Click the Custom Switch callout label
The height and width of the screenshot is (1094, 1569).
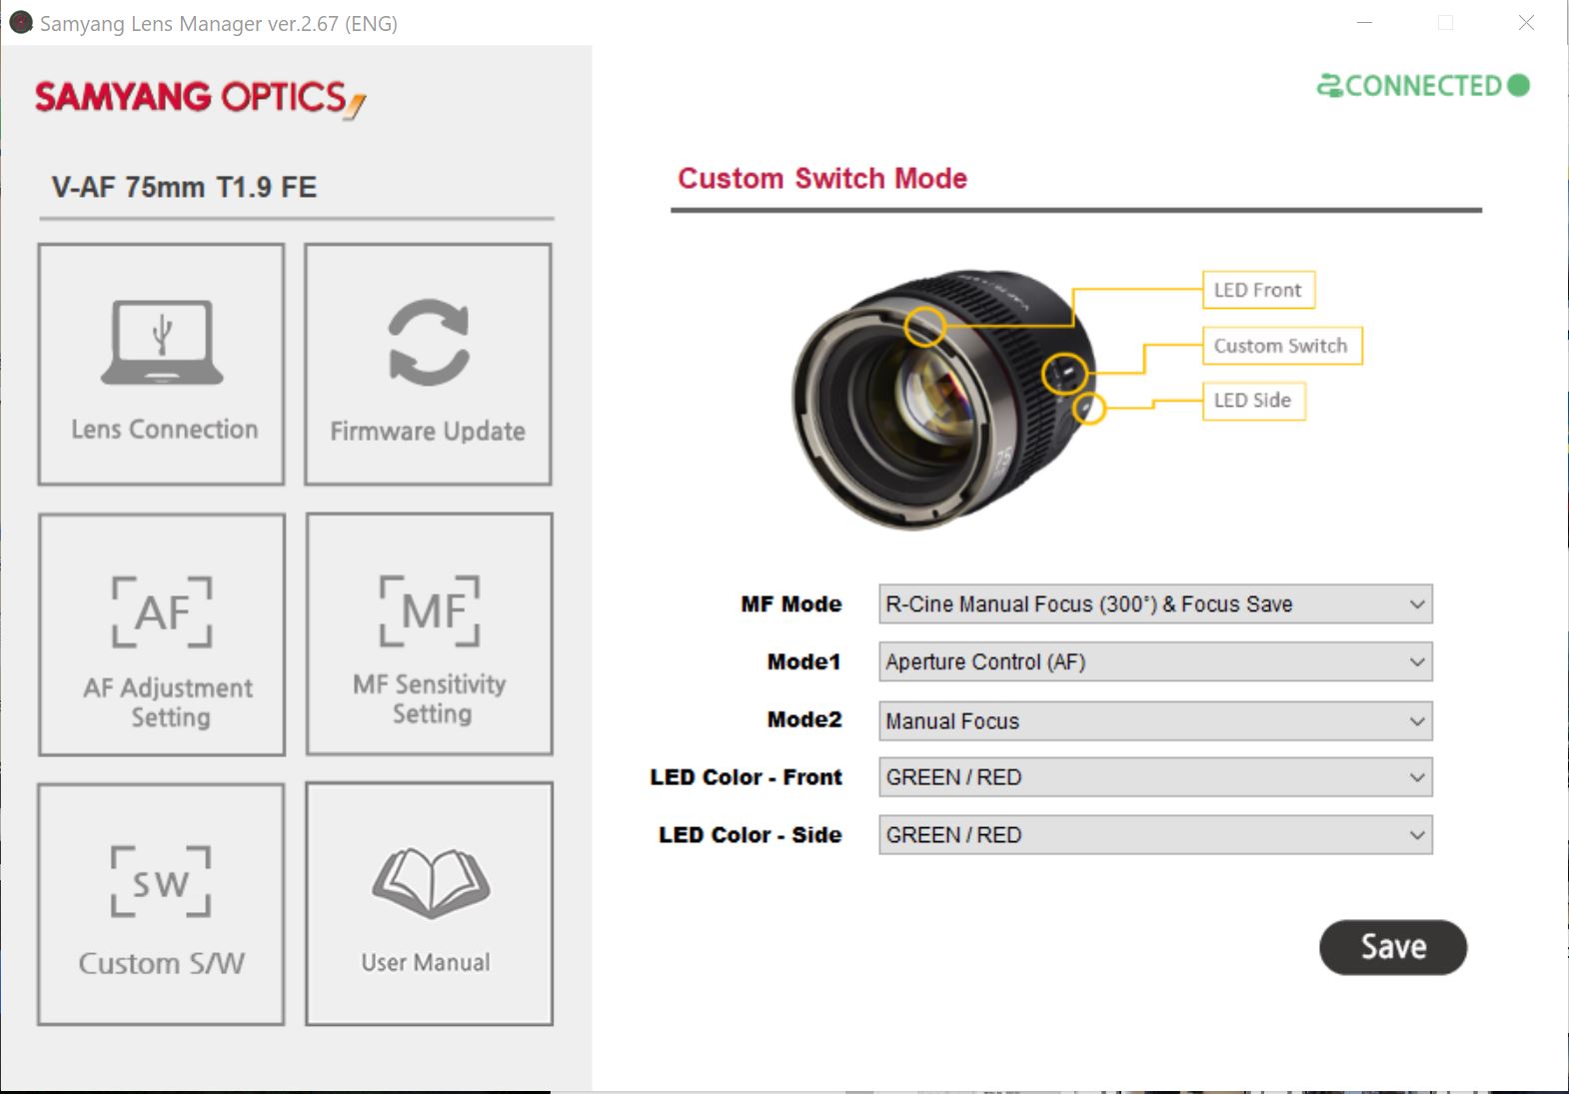point(1280,346)
